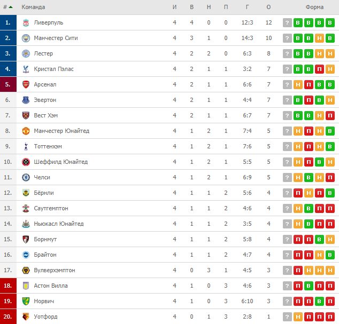
Task: Click the Tottenham crest icon
Action: tap(26, 146)
